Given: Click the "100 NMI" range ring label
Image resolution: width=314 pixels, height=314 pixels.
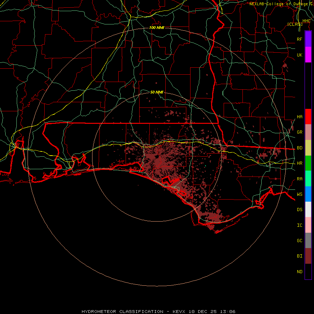Looking at the screenshot, I should pos(157,28).
